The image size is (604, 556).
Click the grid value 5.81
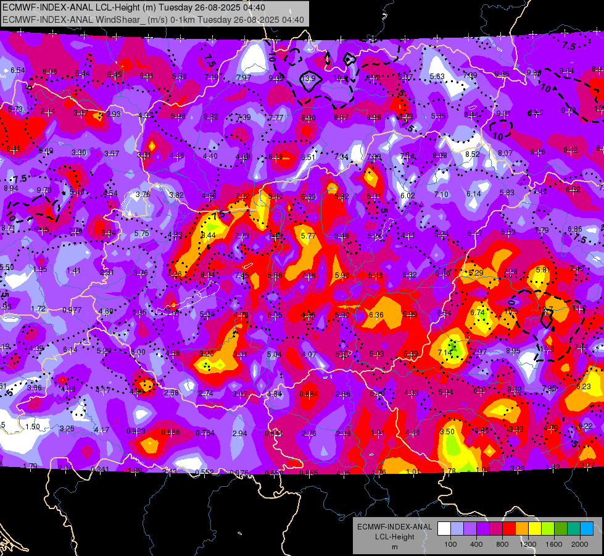[543, 270]
